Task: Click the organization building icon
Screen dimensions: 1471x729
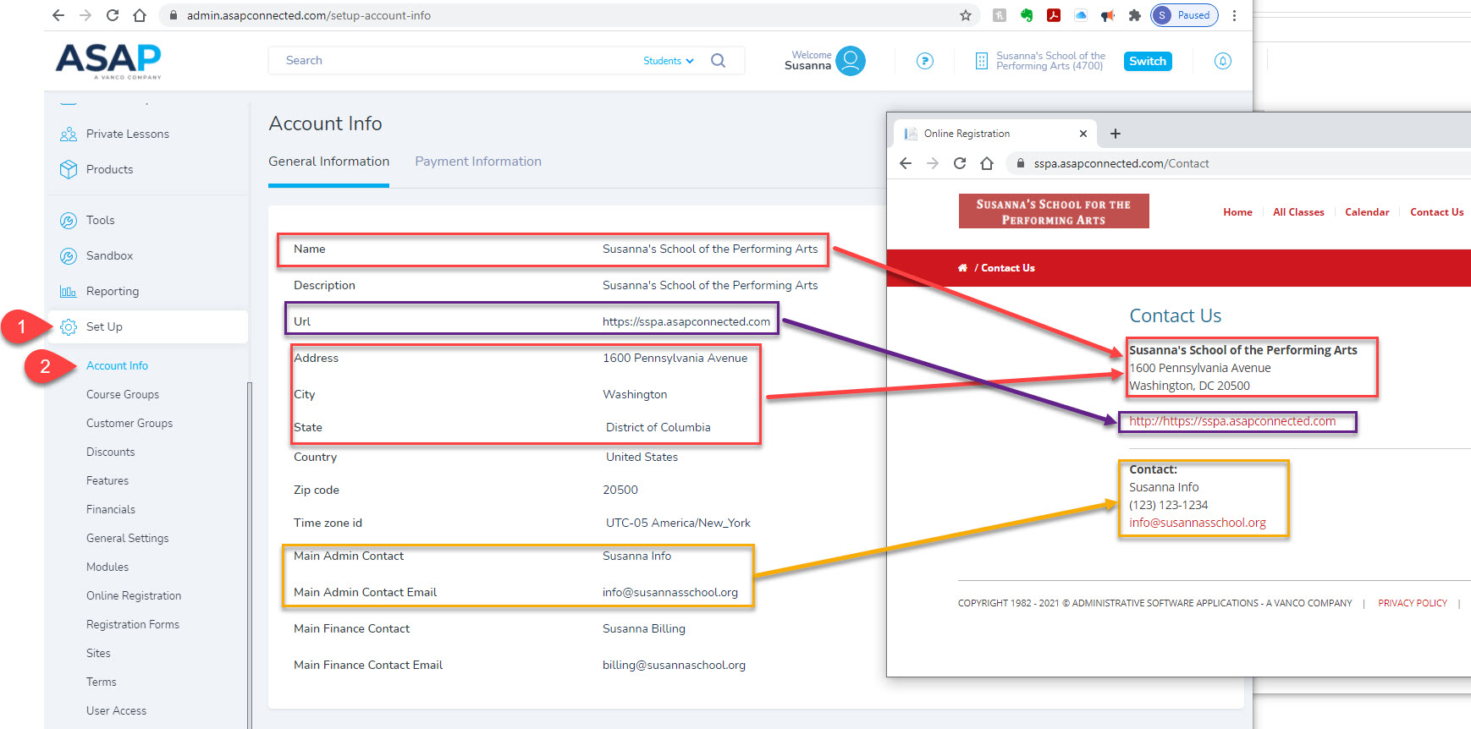Action: [x=982, y=61]
